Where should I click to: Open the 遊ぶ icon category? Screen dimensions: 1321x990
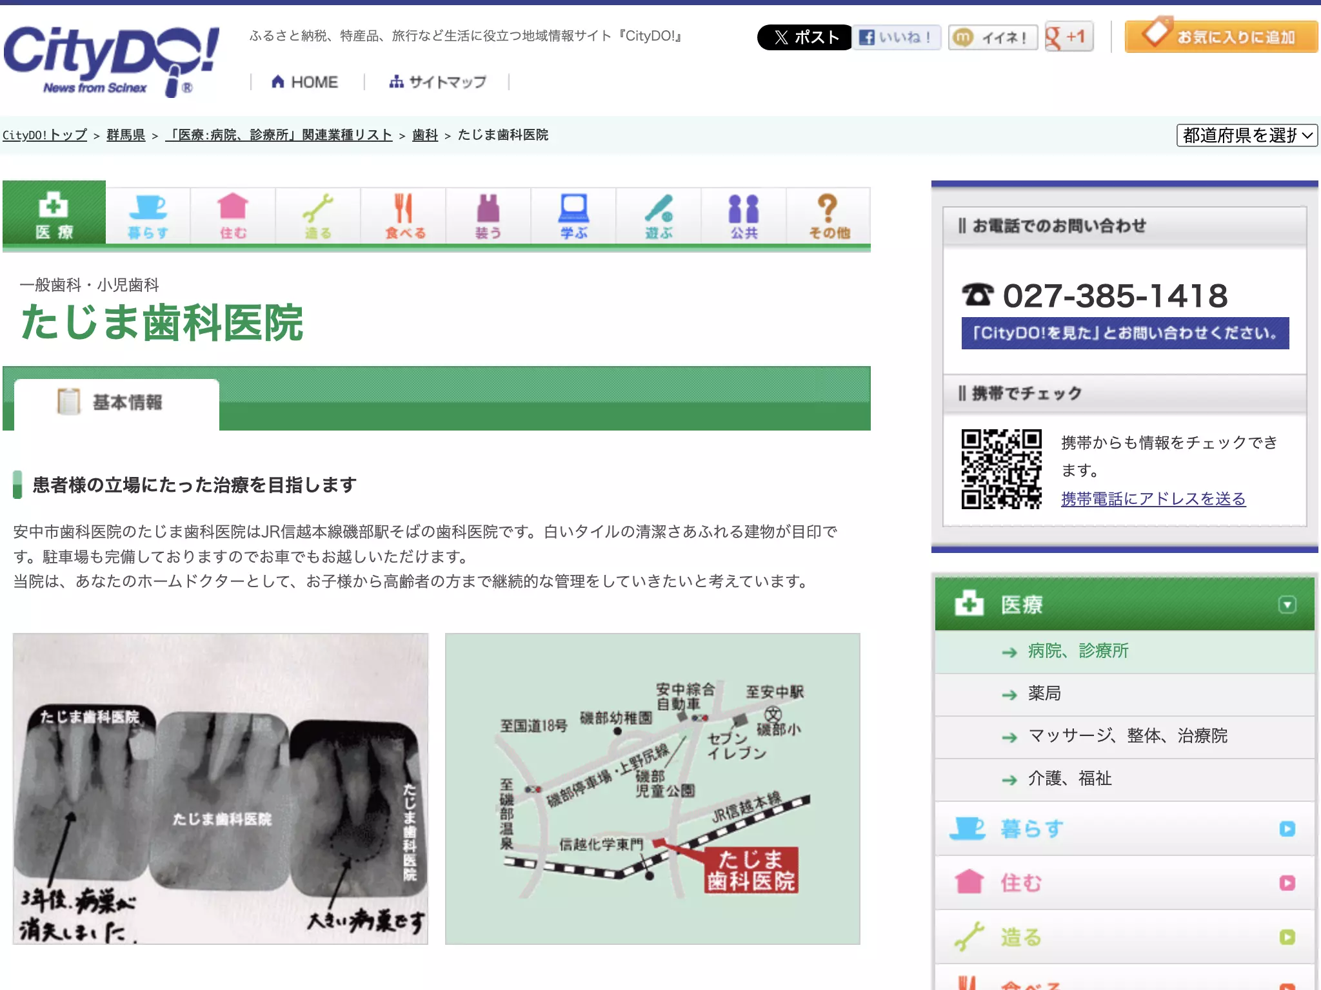[659, 217]
